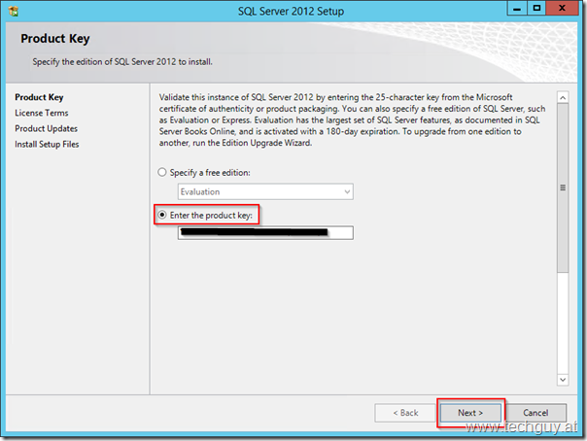Click the Back button

405,413
